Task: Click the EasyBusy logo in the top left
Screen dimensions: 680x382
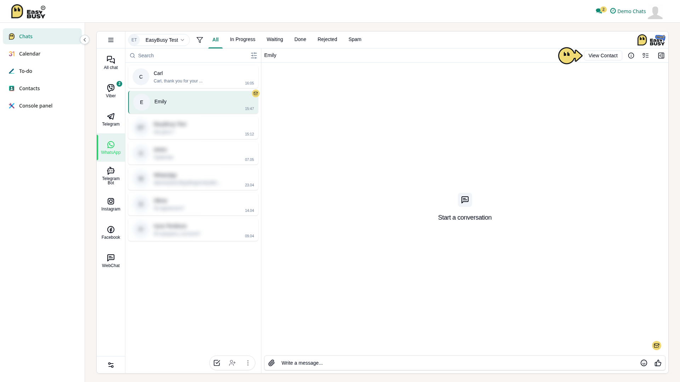Action: (28, 11)
